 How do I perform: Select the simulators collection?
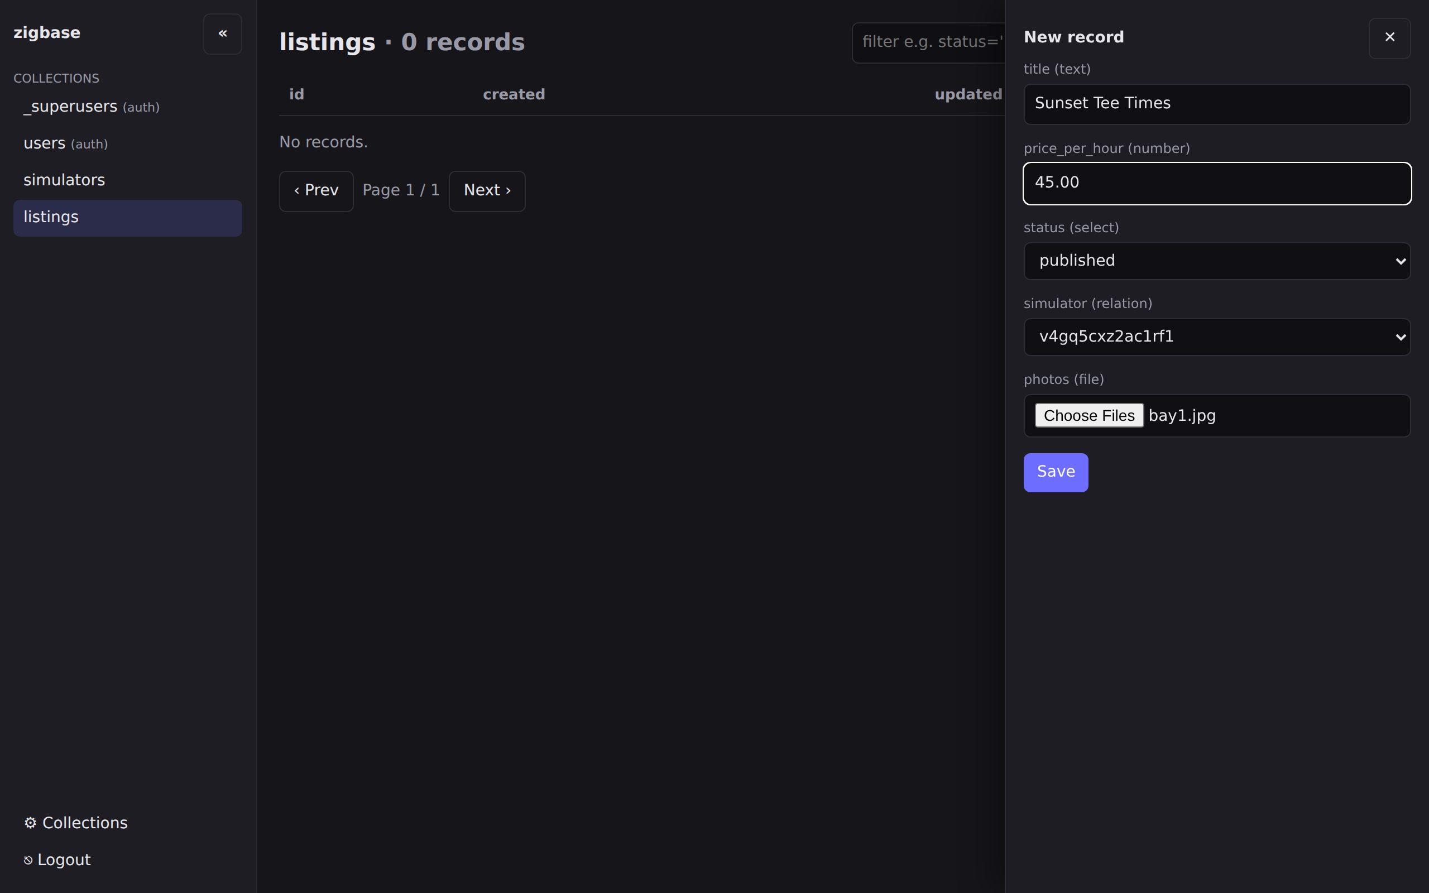point(127,180)
